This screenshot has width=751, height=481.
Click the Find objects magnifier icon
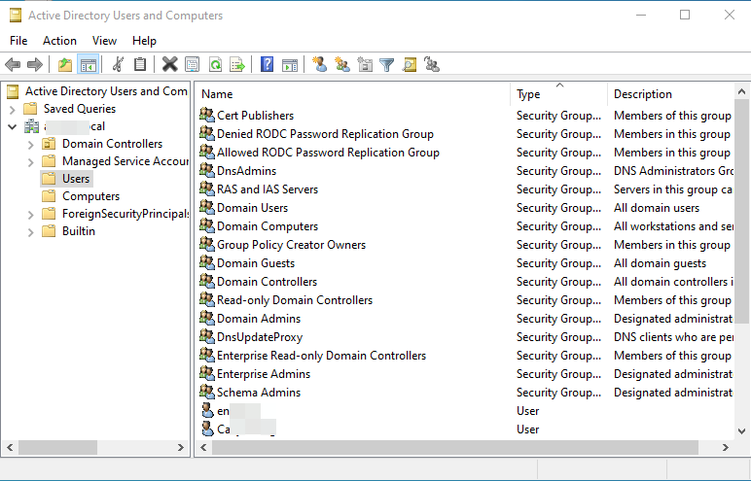[410, 64]
